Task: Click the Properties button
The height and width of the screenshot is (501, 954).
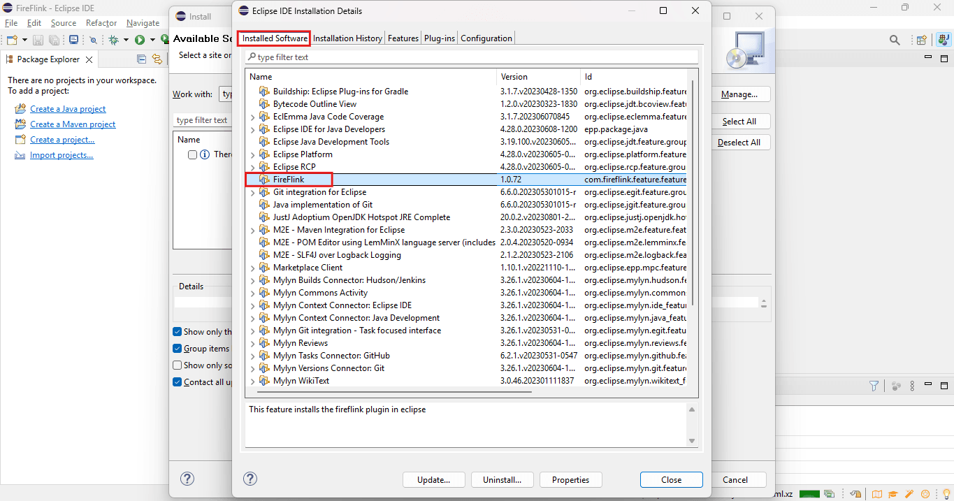Action: click(570, 480)
